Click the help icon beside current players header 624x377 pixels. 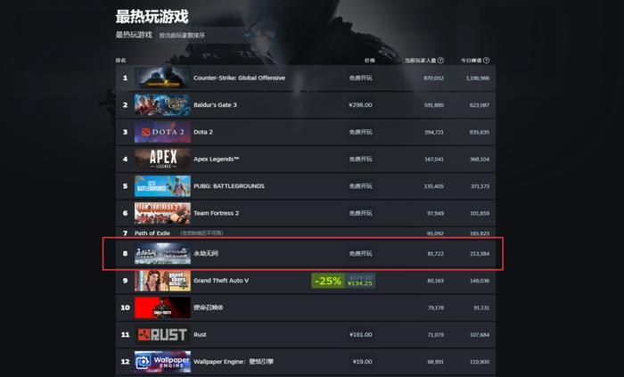(x=440, y=61)
